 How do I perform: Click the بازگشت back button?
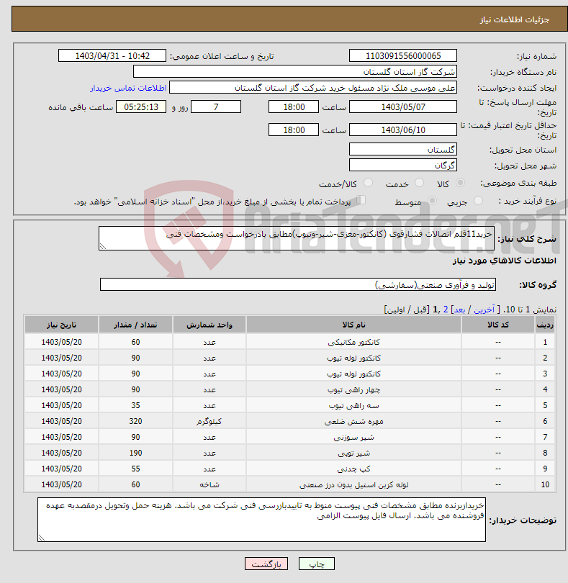coord(266,564)
